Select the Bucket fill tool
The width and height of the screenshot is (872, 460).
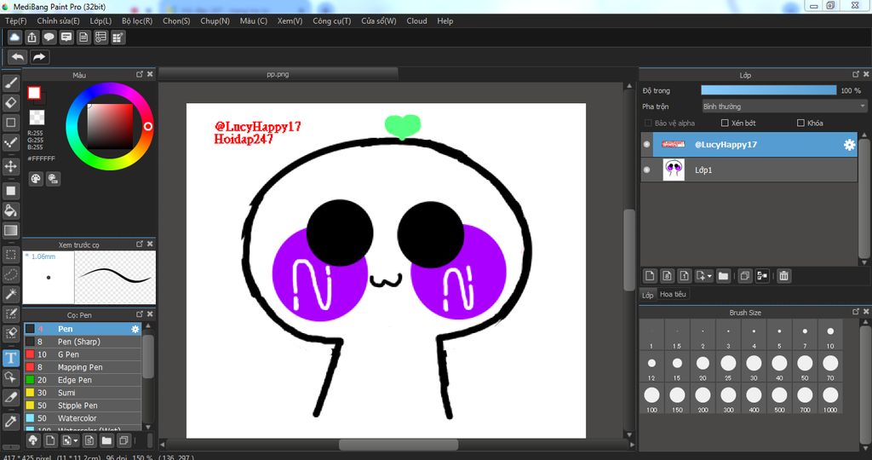(x=10, y=210)
